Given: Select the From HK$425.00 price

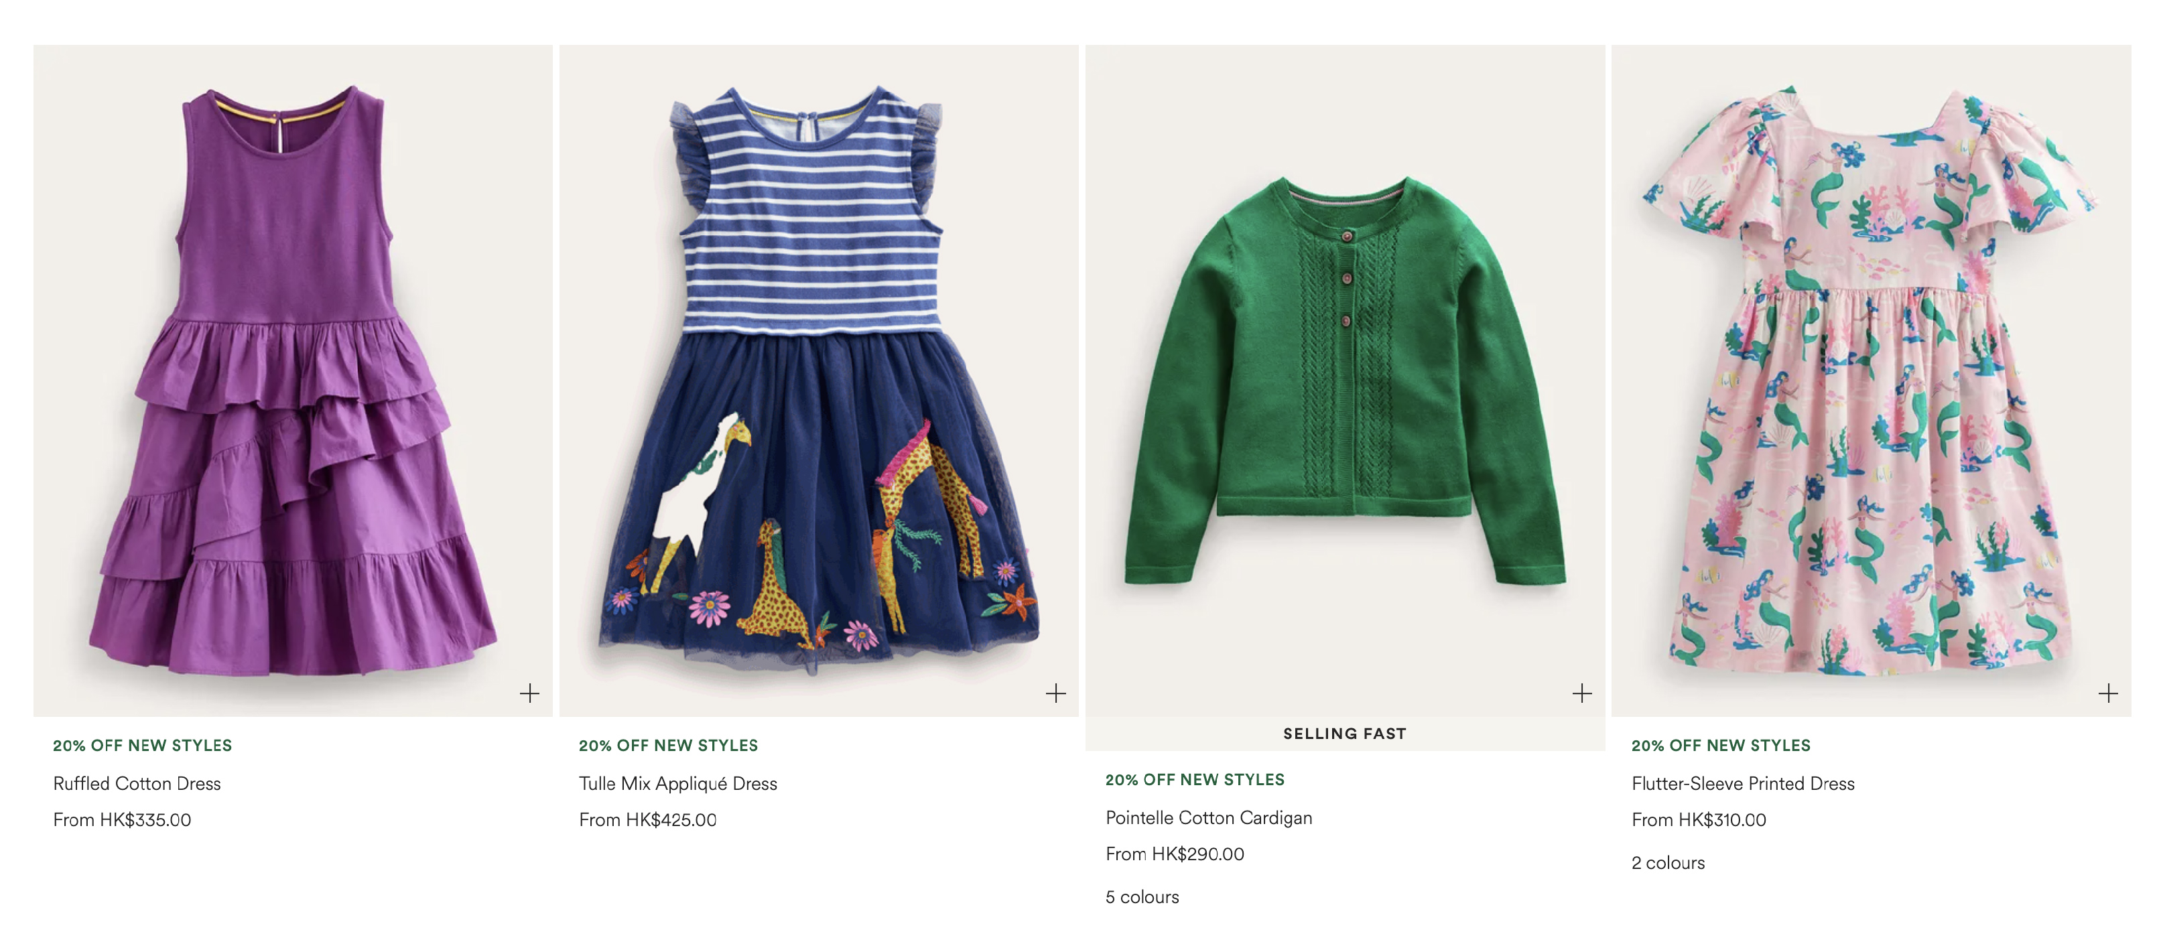Looking at the screenshot, I should pos(647,819).
